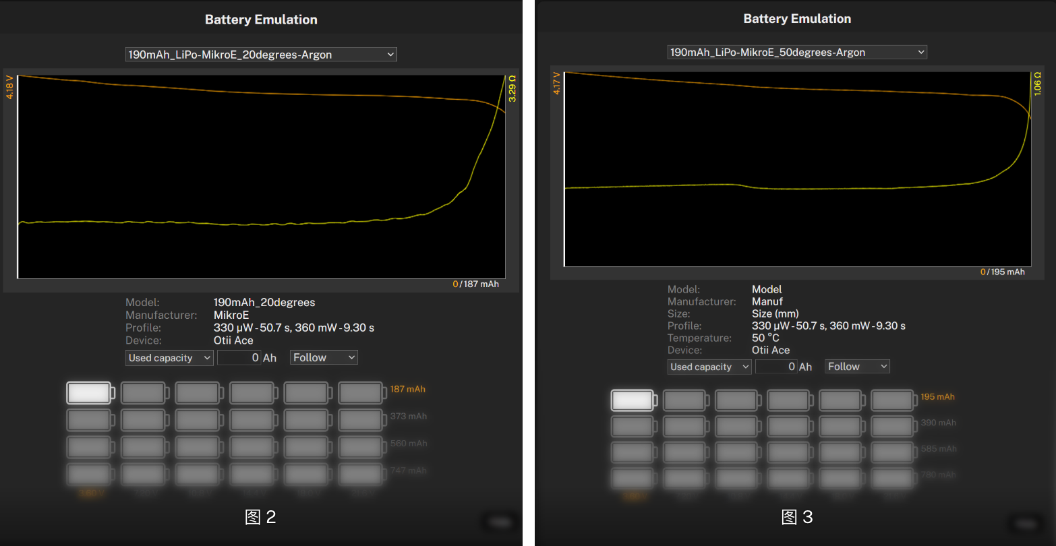Image resolution: width=1056 pixels, height=546 pixels.
Task: Click the MikroE manufacturer value
Action: 231,315
